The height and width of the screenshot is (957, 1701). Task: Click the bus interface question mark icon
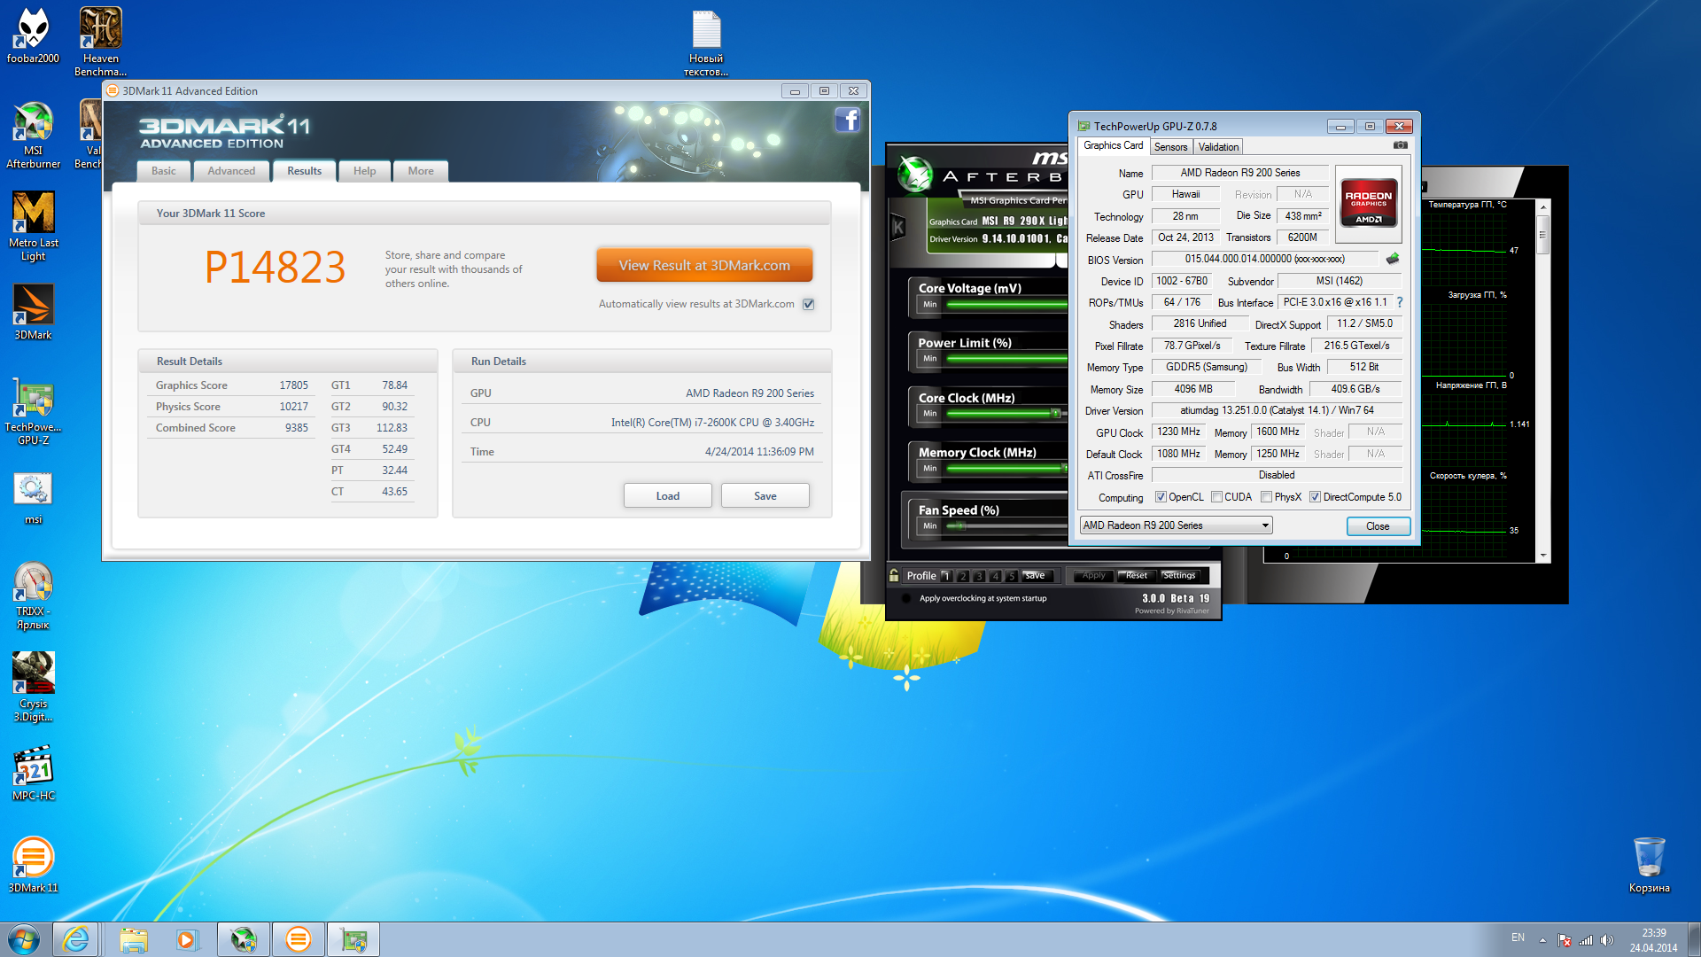tap(1400, 302)
